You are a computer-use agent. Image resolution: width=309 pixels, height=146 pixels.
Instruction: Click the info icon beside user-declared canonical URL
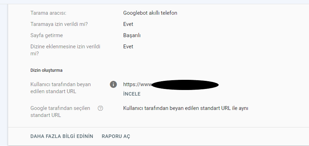click(x=113, y=84)
